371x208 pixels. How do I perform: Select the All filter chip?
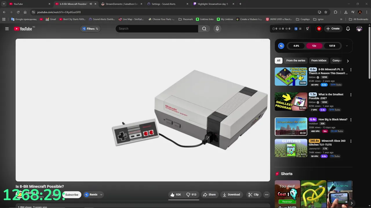(x=279, y=61)
